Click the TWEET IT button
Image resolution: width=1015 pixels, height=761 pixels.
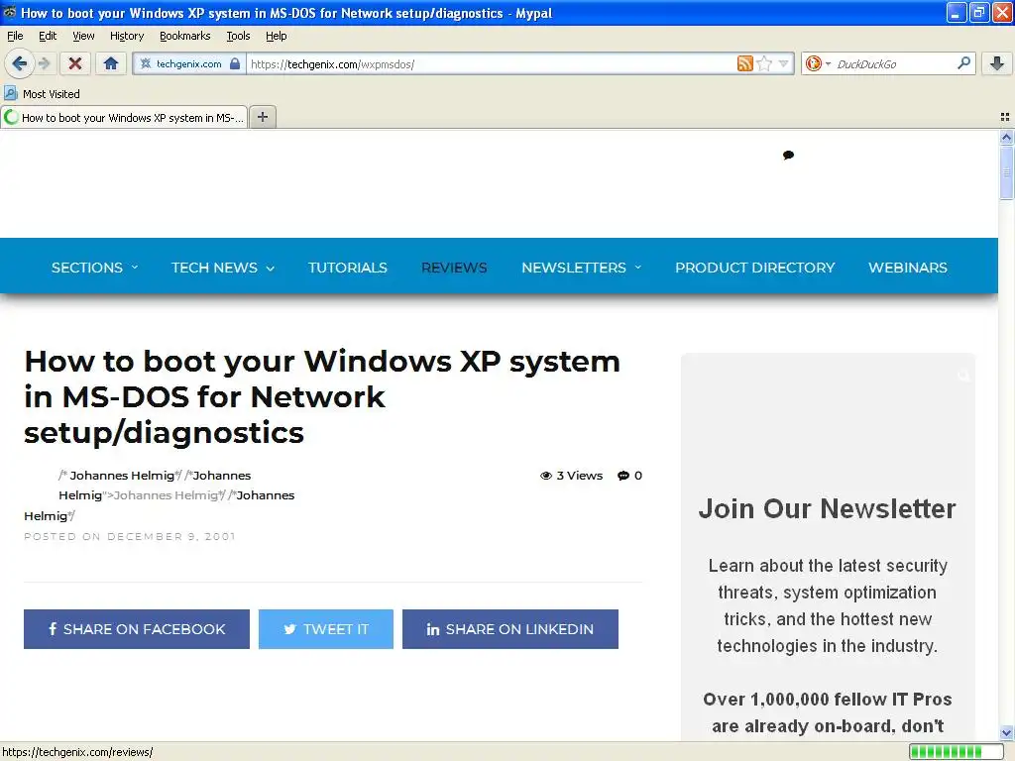(x=325, y=629)
